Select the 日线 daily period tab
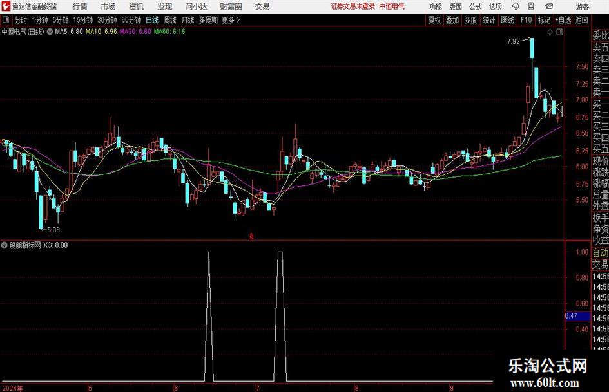 tap(152, 20)
